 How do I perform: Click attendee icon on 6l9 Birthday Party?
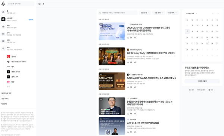pos(128,62)
